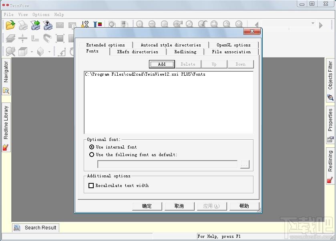Click the zoom extents frame icon

pyautogui.click(x=60, y=38)
